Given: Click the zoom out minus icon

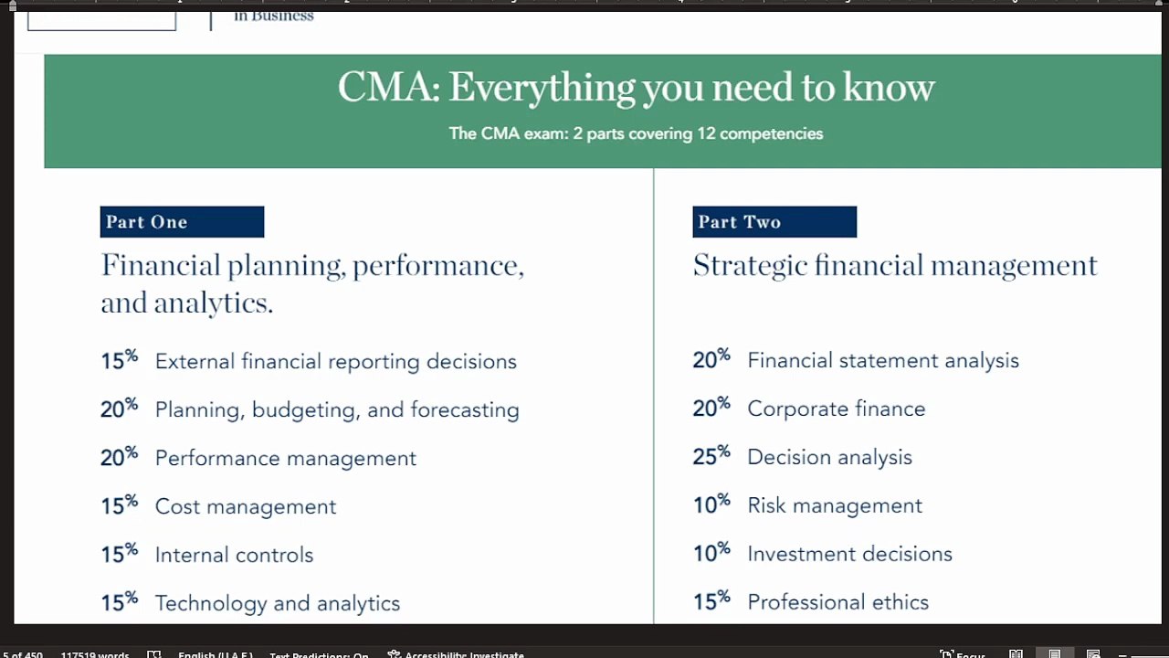Looking at the screenshot, I should (1123, 654).
